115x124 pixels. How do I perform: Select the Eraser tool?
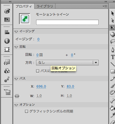(113, 122)
